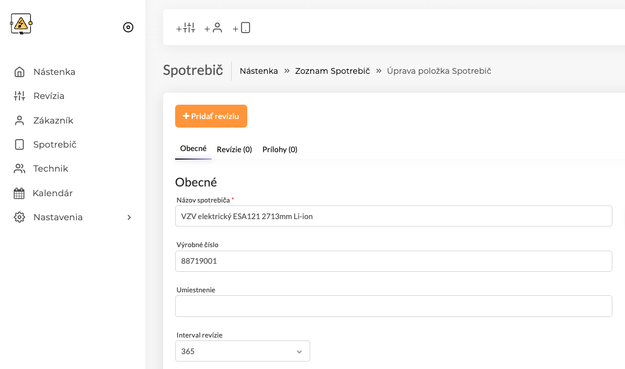Click the Nástenka home icon

[19, 72]
